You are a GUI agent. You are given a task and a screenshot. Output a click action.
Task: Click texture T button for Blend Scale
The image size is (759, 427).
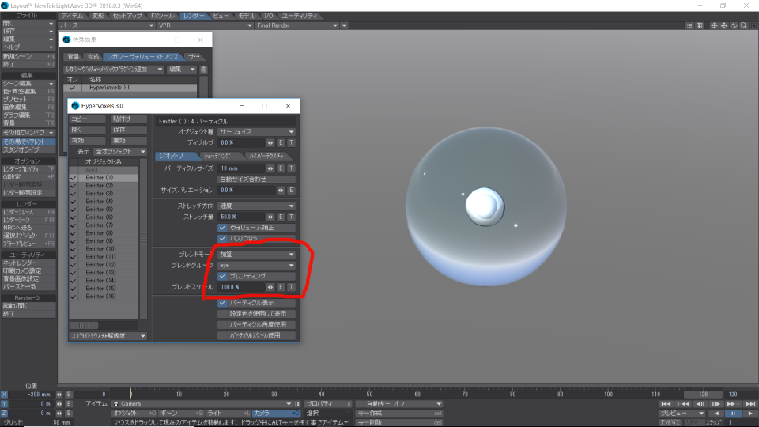point(291,287)
